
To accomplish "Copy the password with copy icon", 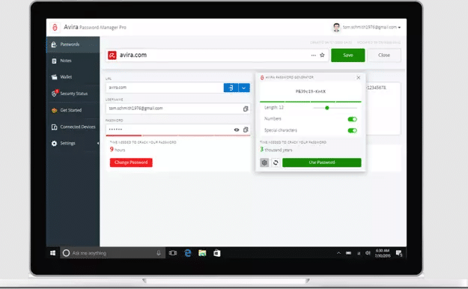I will [x=246, y=130].
